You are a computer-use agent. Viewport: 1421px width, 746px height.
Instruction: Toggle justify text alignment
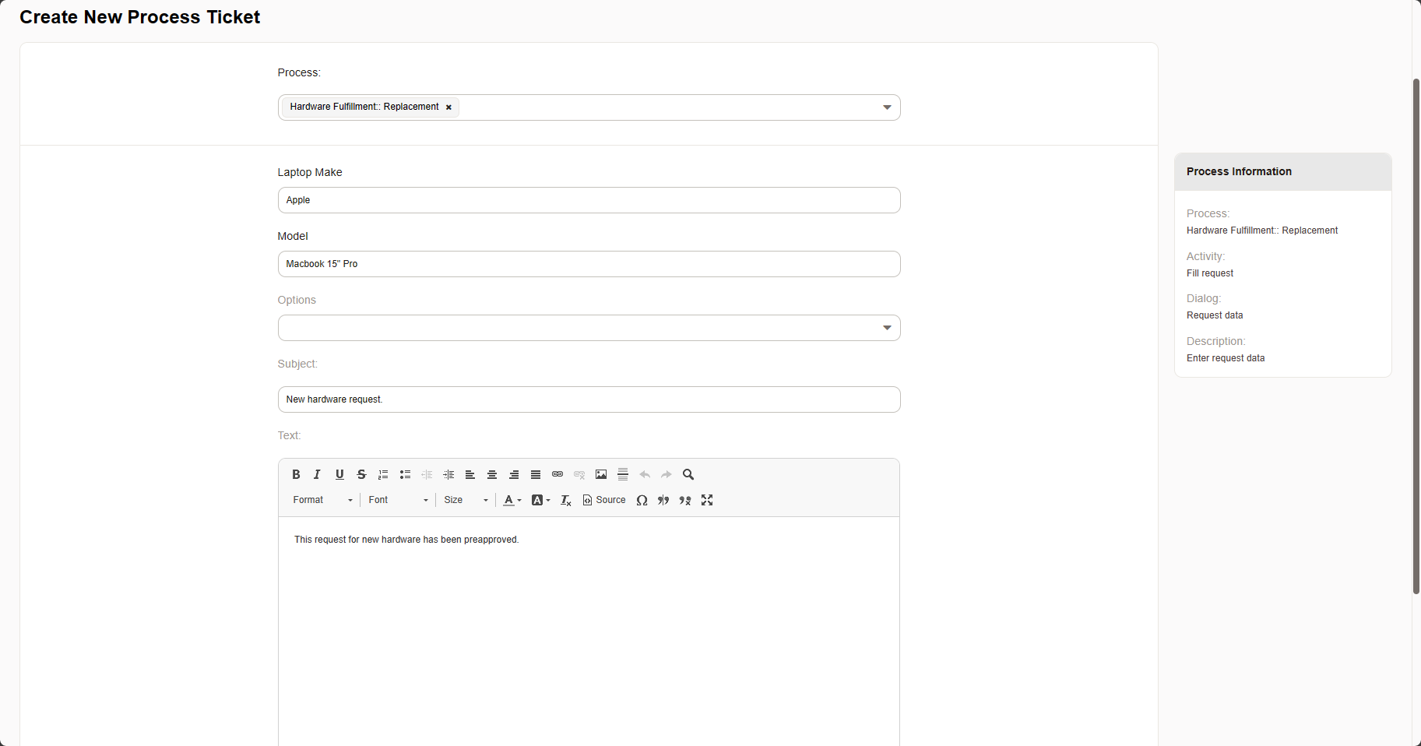click(x=536, y=474)
